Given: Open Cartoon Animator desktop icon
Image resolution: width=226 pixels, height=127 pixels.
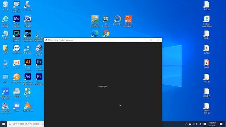Looking at the screenshot, I should (x=129, y=21).
